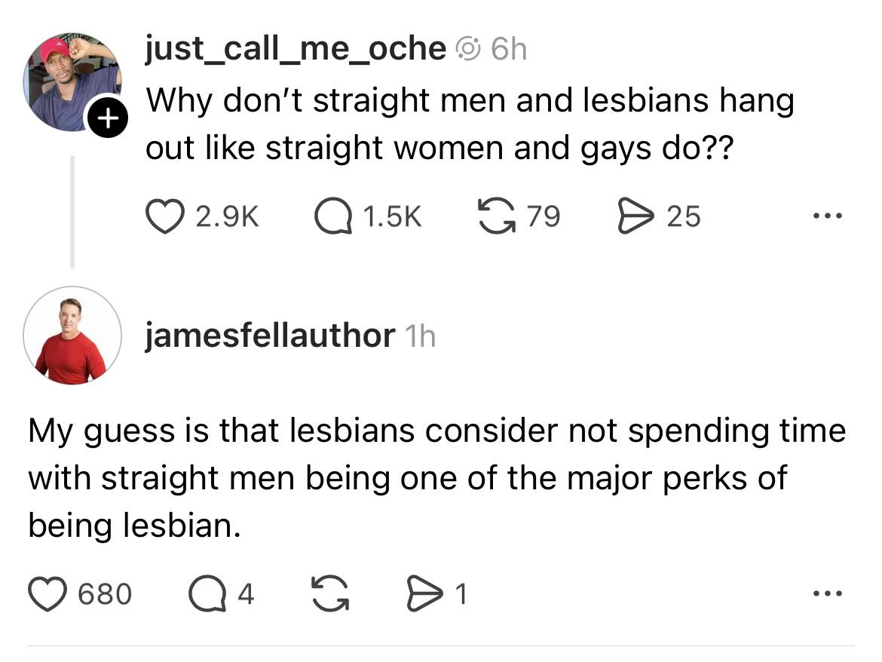
Task: Open the reply text about lesbians' perks
Action: tap(437, 478)
